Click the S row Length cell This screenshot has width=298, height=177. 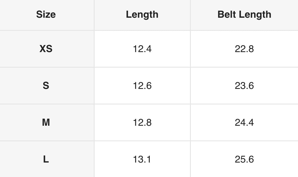coord(142,85)
